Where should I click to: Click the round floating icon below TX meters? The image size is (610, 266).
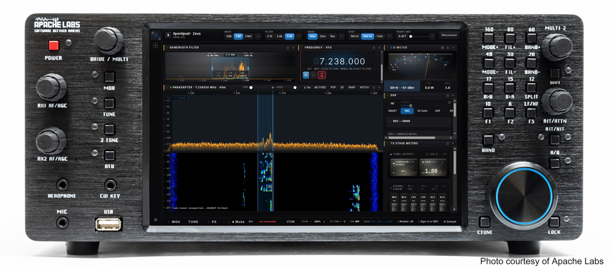pos(453,209)
